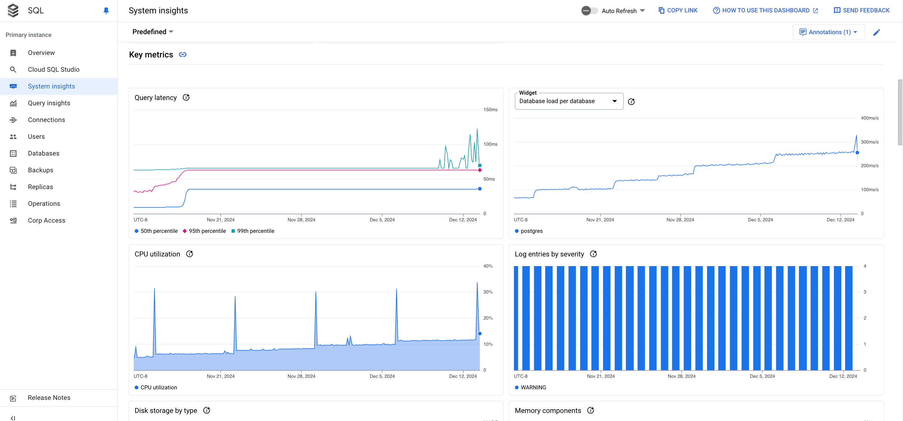Click the Replicas icon in the sidebar
The image size is (903, 421).
(x=13, y=187)
